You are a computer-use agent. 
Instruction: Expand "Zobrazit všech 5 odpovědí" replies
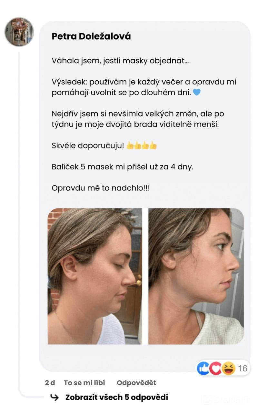[116, 398]
